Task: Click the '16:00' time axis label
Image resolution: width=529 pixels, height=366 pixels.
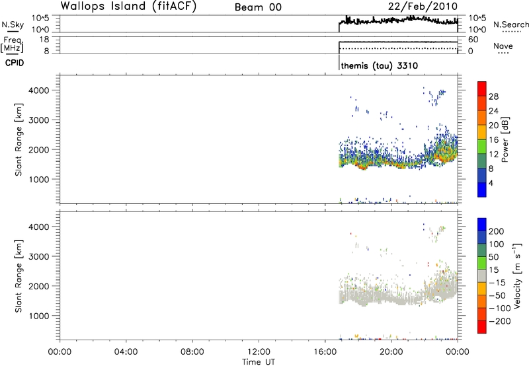Action: click(325, 352)
